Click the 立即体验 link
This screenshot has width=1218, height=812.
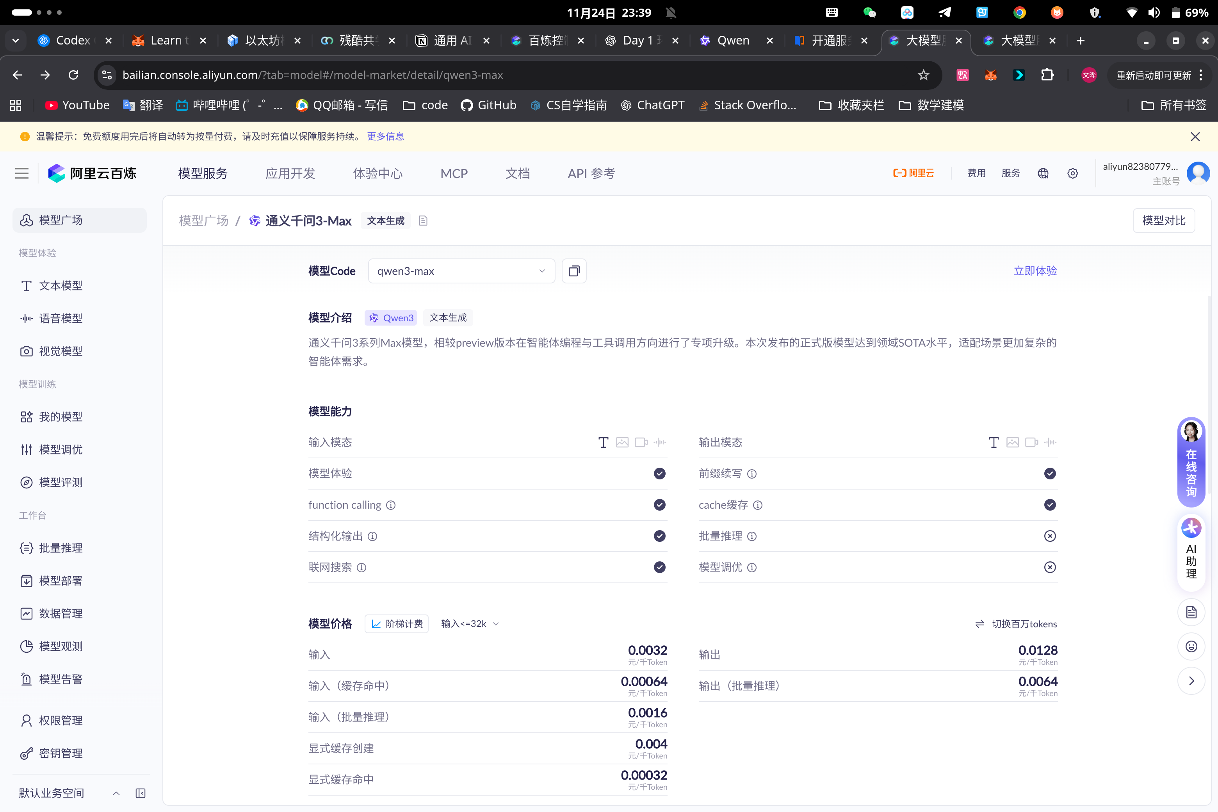pos(1035,271)
